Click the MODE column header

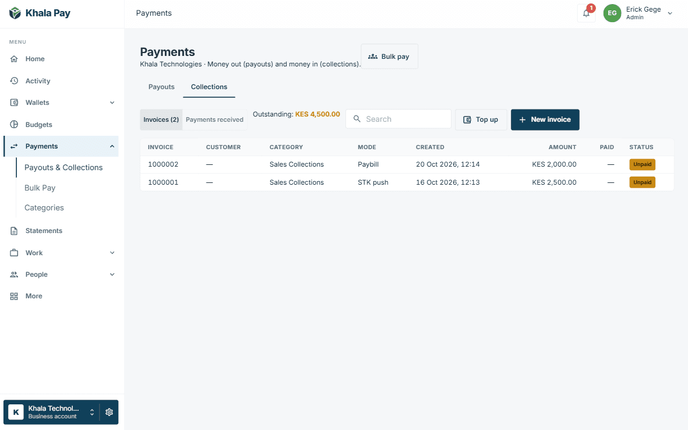tap(367, 147)
